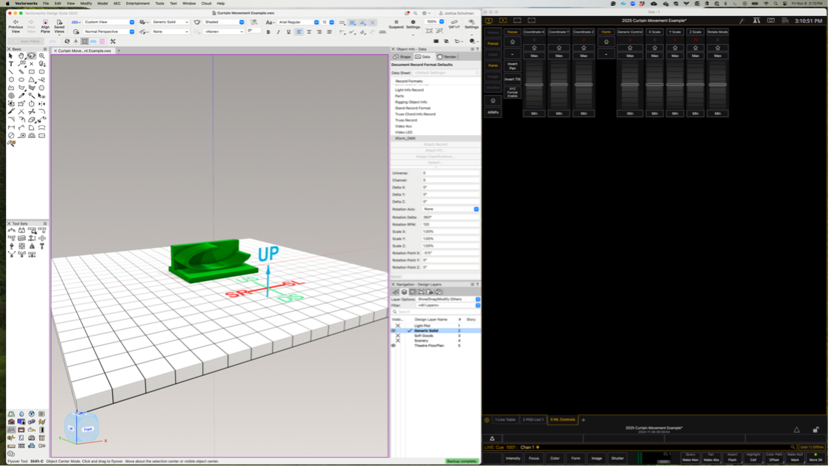
Task: Click the Flyover tool icon
Action: (x=31, y=56)
